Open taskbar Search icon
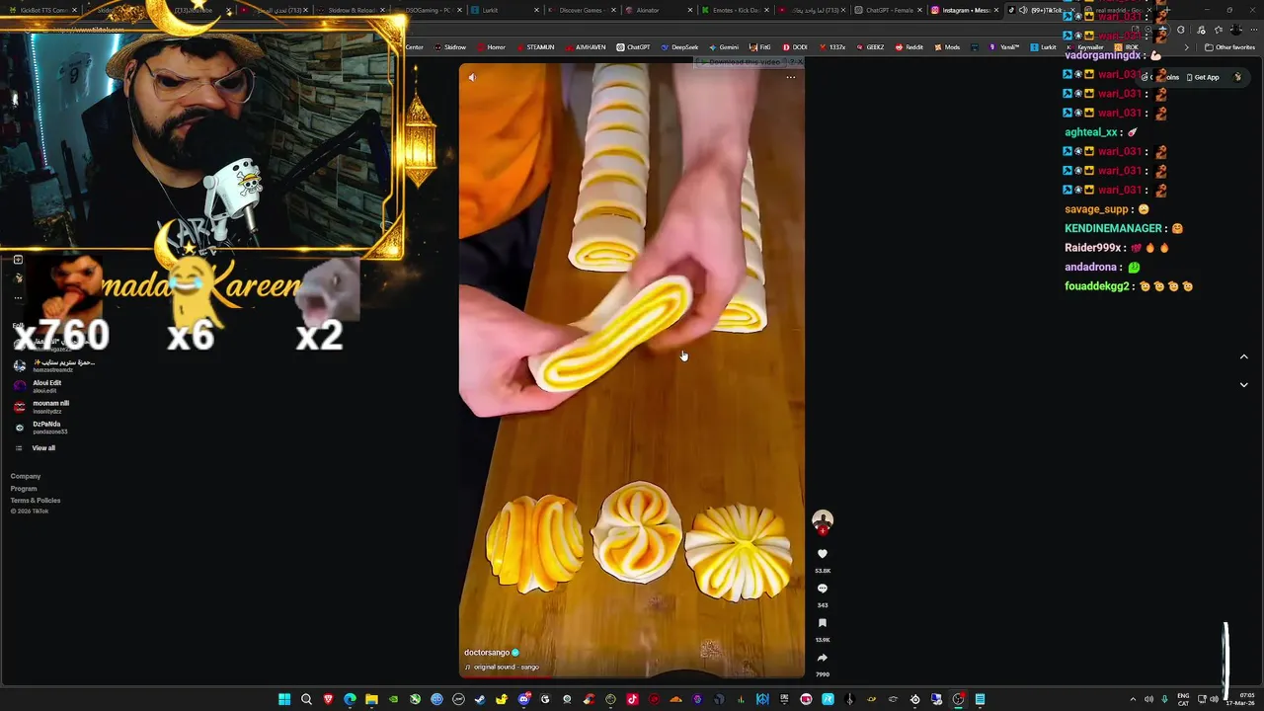Viewport: 1264px width, 711px height. 306,699
